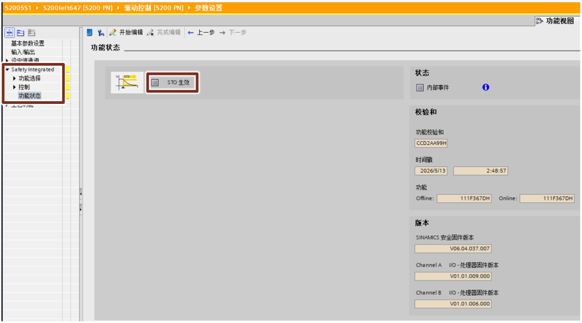
Task: Click the date field 2026/5/13
Action: (431, 171)
